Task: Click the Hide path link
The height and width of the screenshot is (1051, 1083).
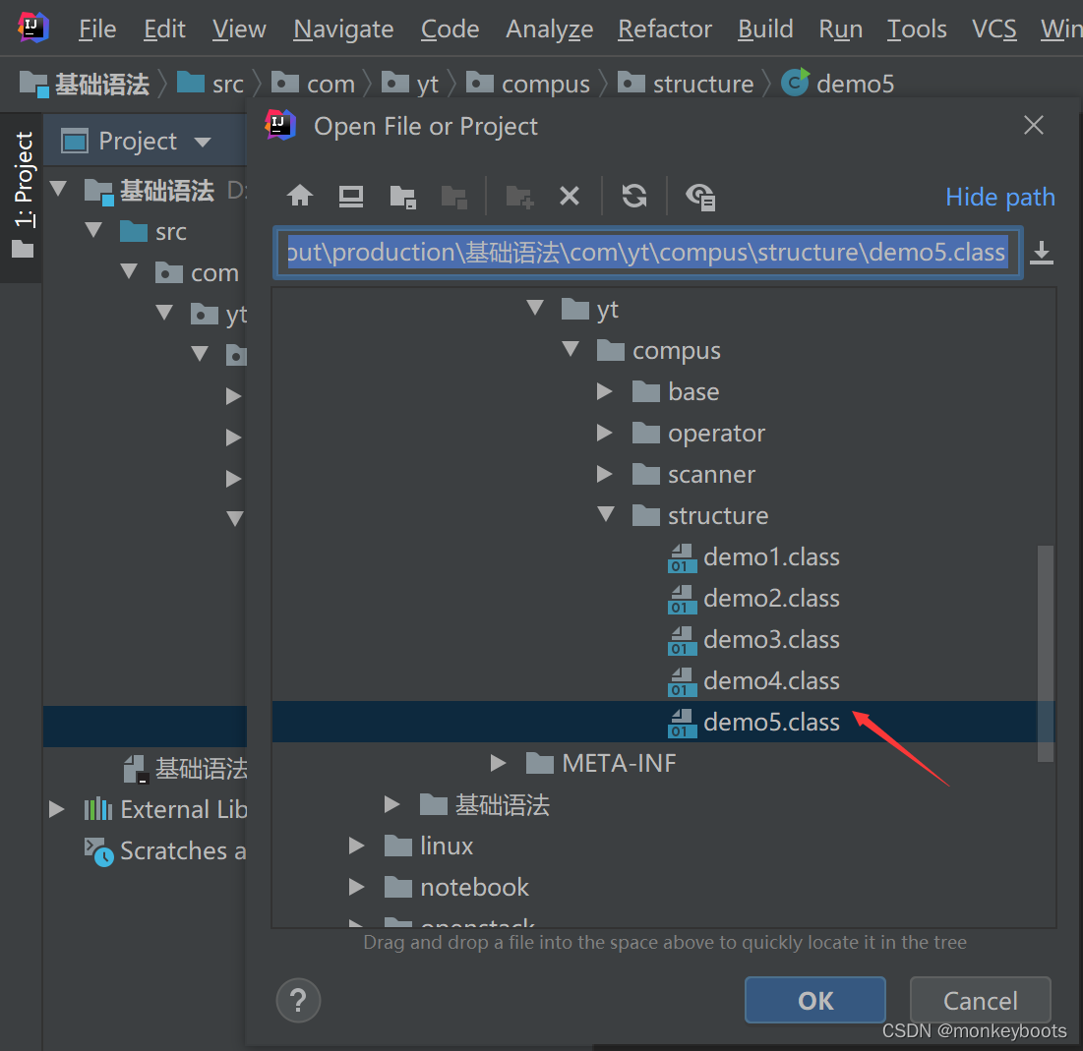Action: coord(999,197)
